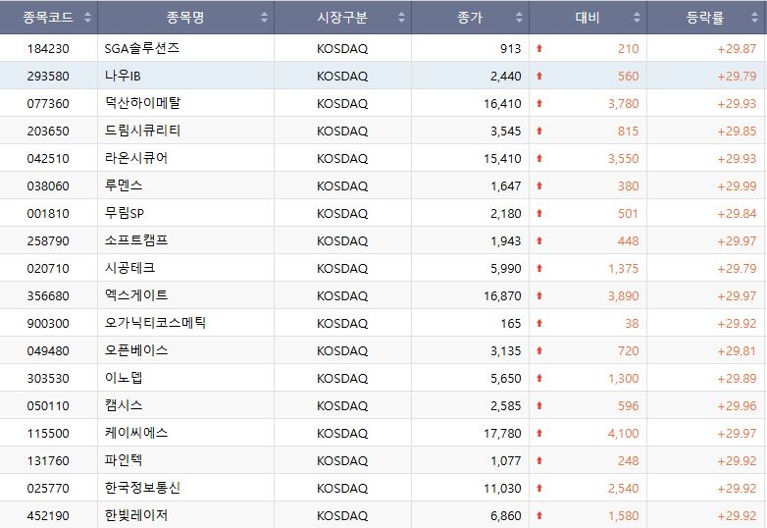Click KOSDAQ cell in 루멘스 row
The height and width of the screenshot is (528, 767).
342,185
